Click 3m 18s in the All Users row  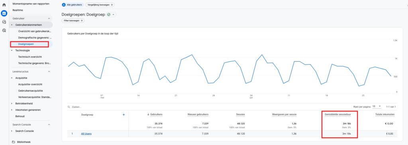point(347,134)
